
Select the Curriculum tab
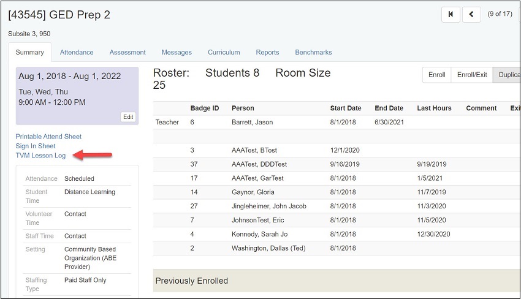pos(224,52)
